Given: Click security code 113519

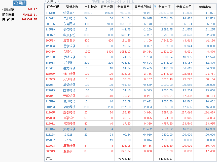Looking at the screenshot, I should tap(50, 29).
